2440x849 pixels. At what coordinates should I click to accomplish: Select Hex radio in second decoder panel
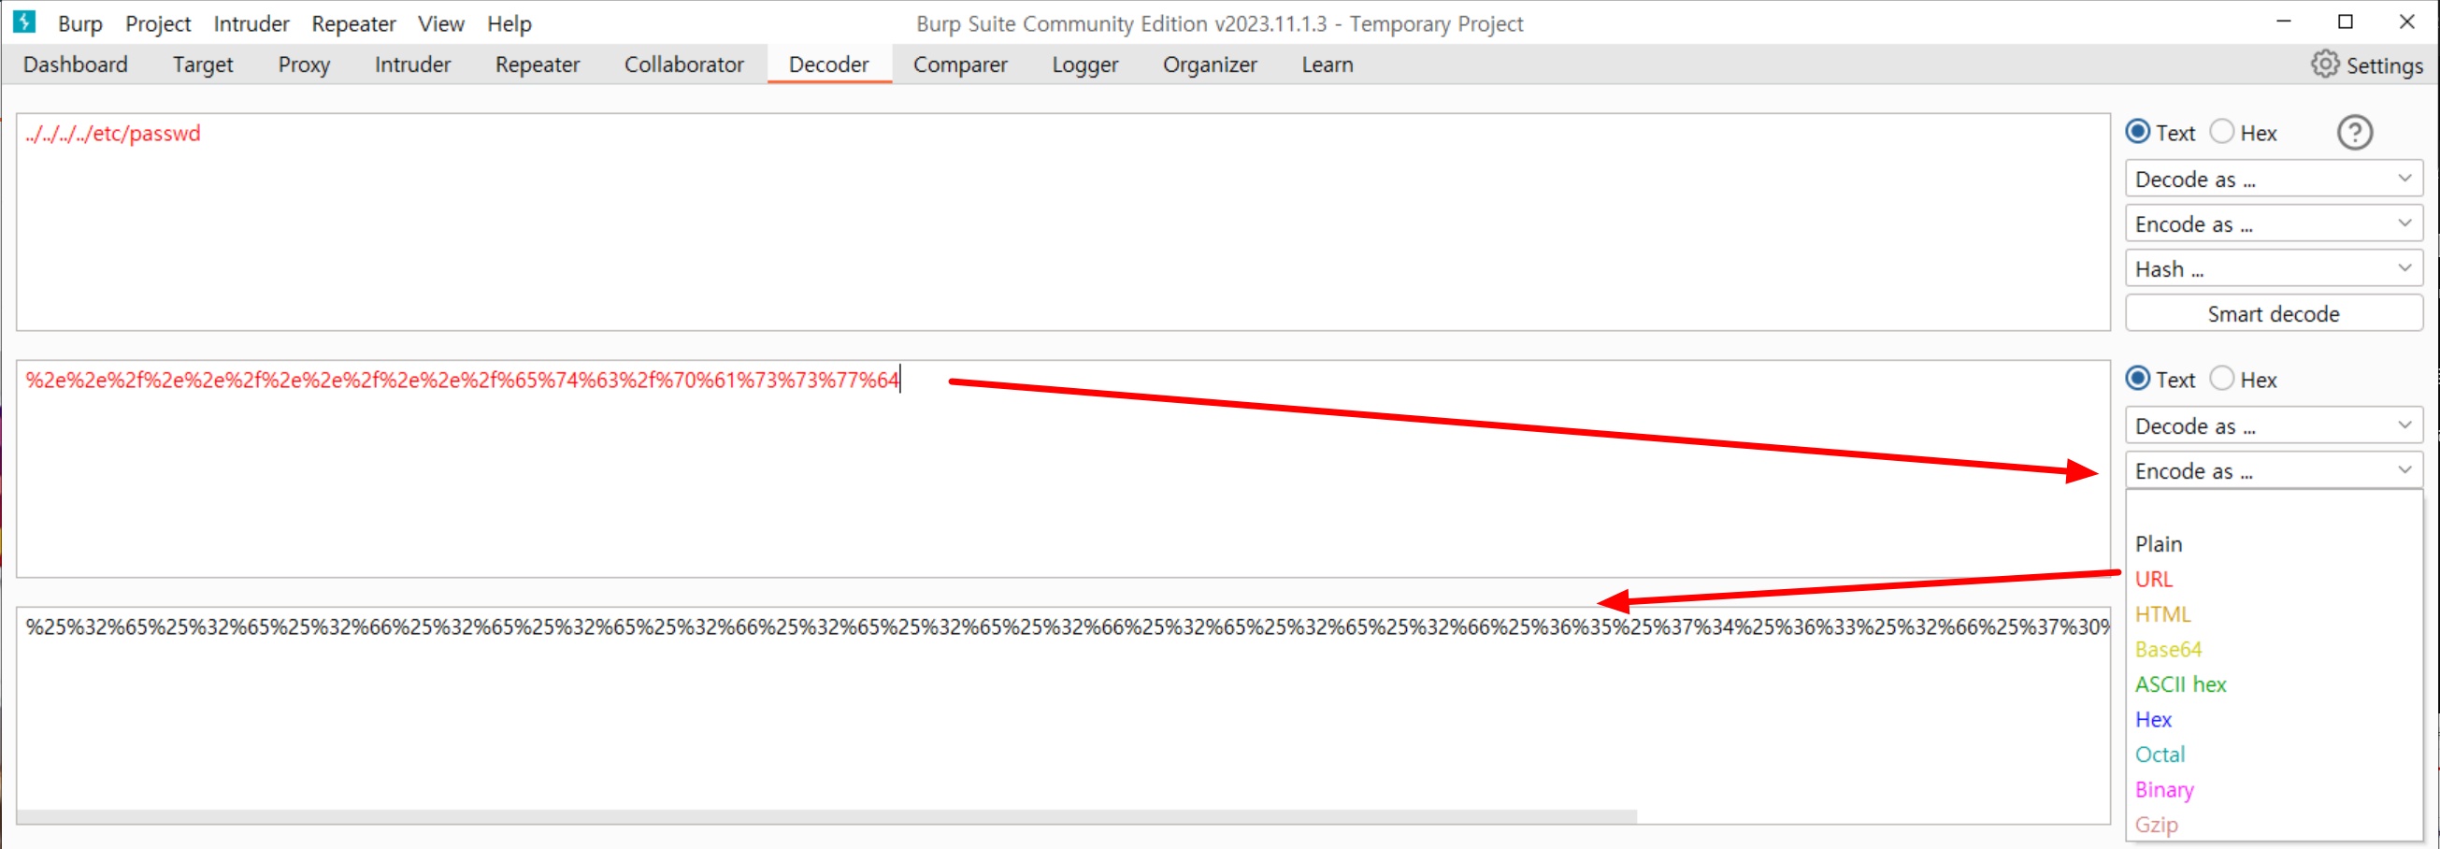pos(2221,379)
